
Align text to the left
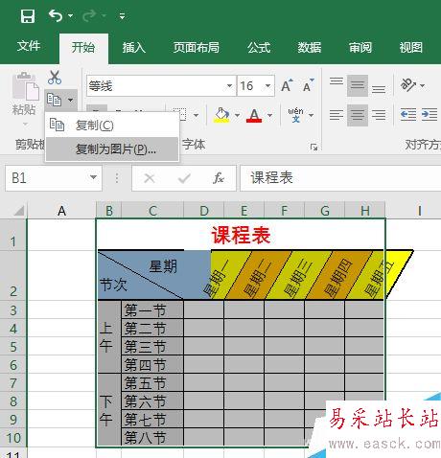tap(337, 115)
